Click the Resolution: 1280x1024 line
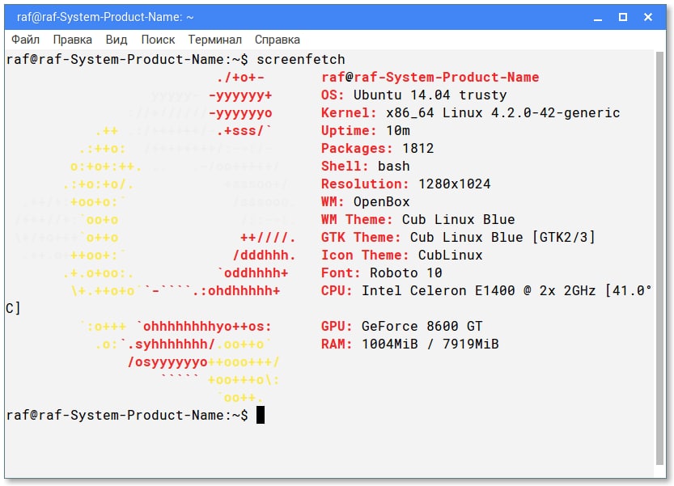The width and height of the screenshot is (674, 486). click(406, 184)
